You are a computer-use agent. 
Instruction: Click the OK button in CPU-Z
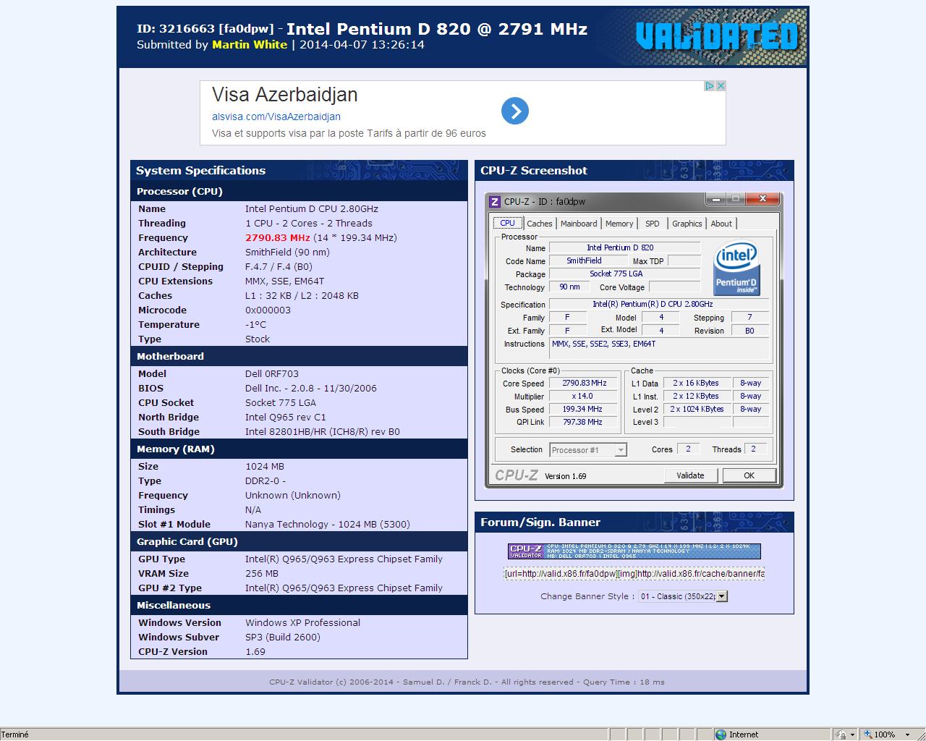click(x=749, y=475)
